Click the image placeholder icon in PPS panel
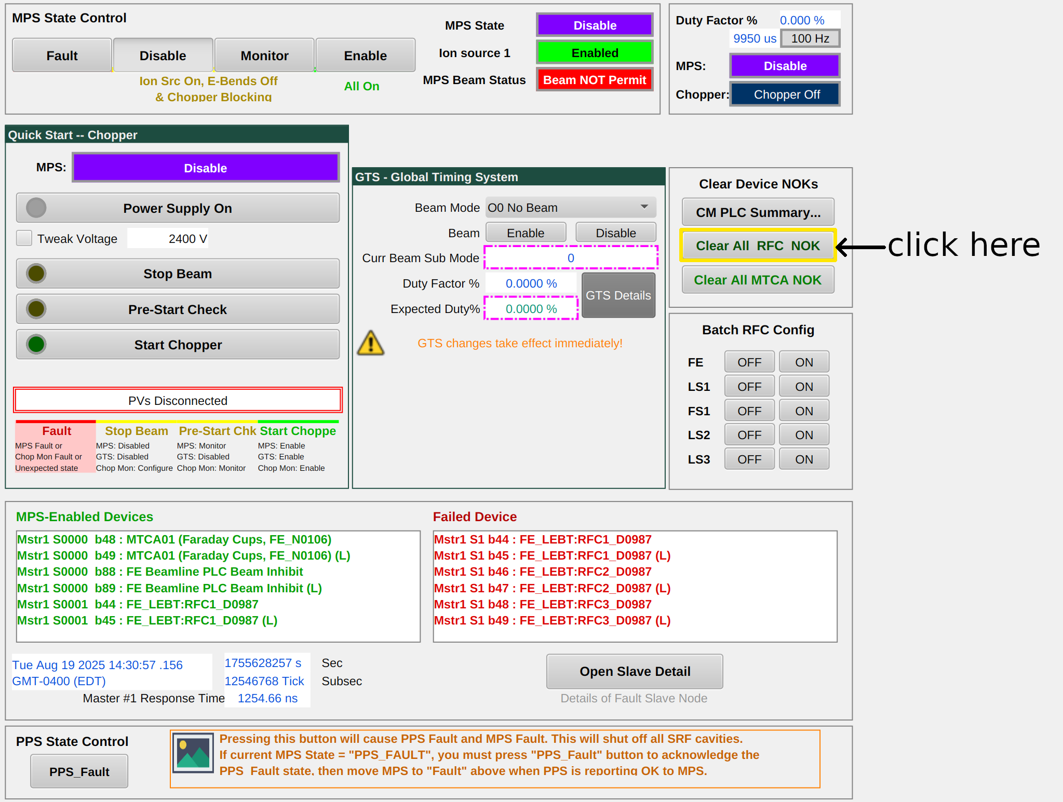1063x802 pixels. point(193,753)
